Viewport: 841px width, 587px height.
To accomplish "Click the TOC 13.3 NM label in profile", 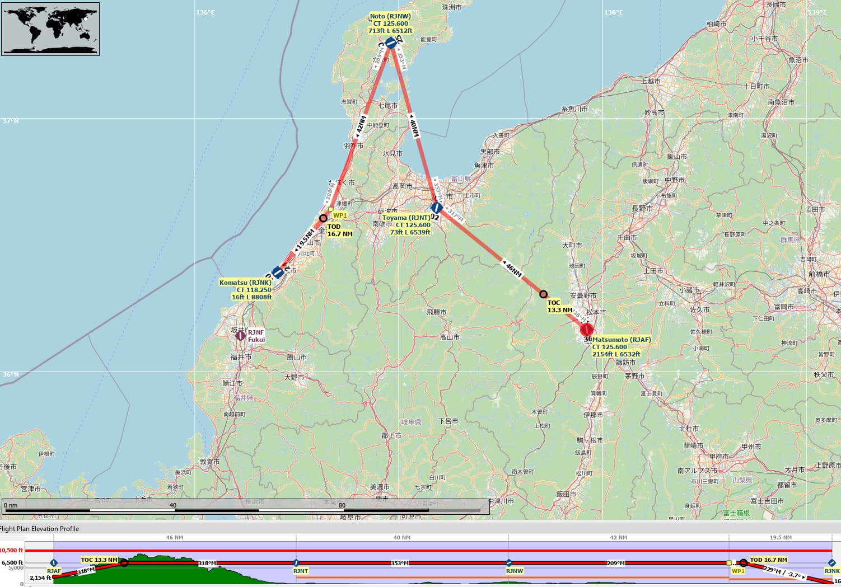I will tap(99, 560).
